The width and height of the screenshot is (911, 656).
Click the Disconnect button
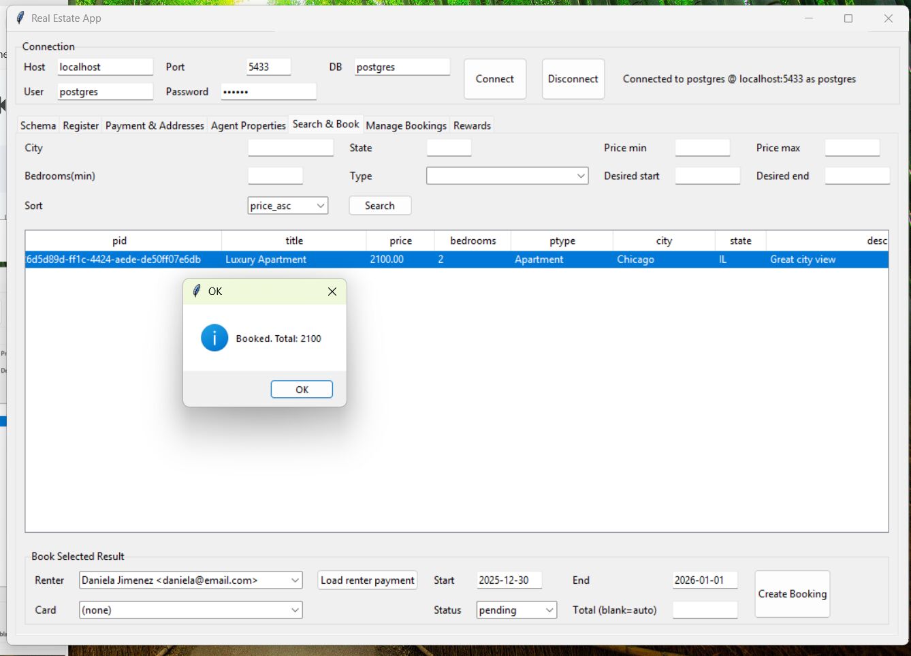pyautogui.click(x=573, y=79)
